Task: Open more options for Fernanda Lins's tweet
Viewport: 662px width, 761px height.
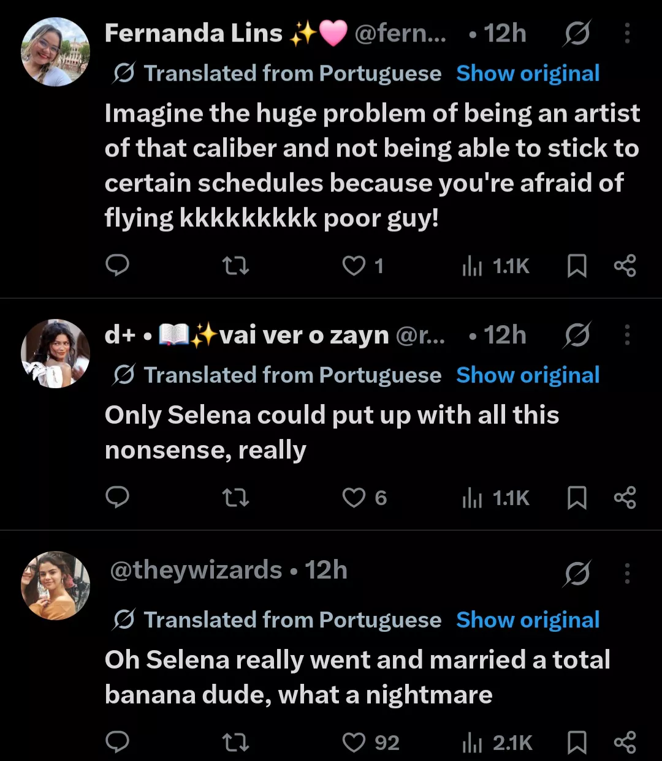Action: point(627,33)
